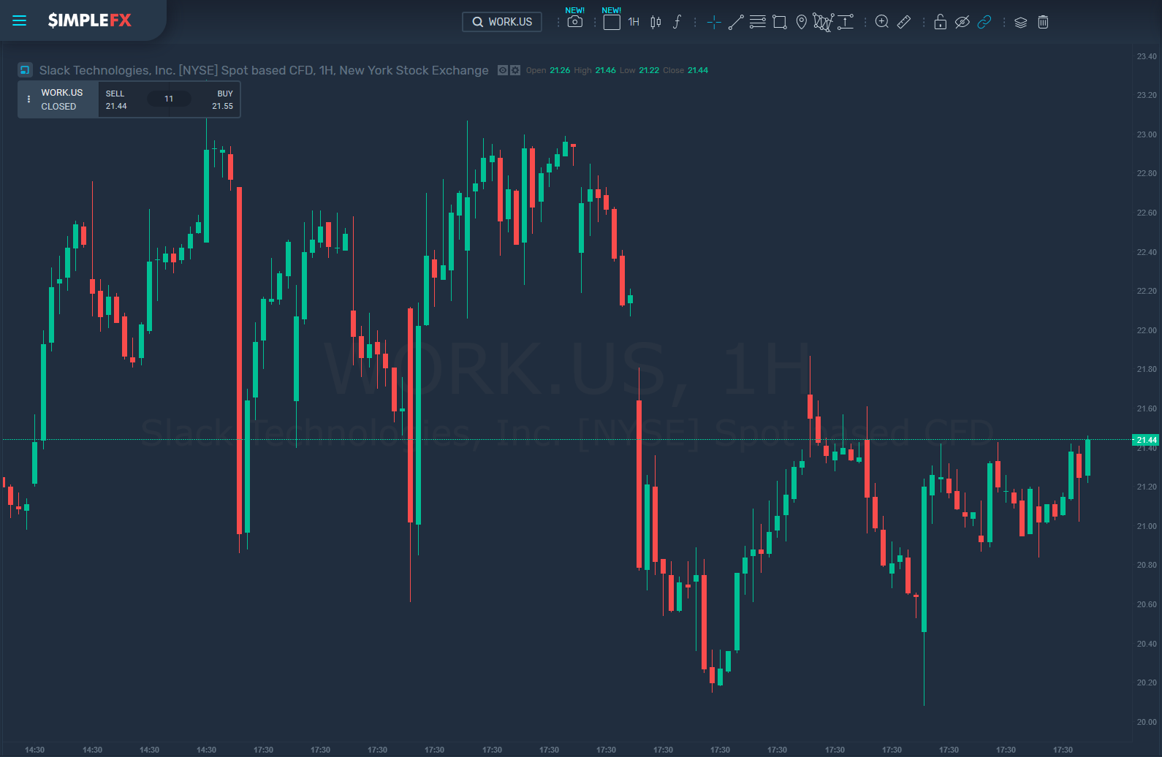Click the 20.00 price axis label
1162x757 pixels.
1147,722
